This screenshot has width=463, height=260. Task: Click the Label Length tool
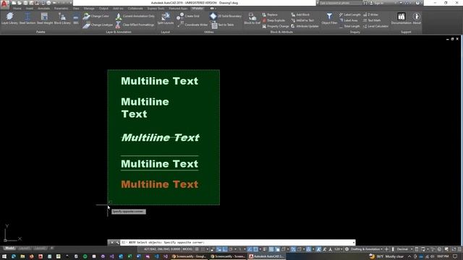tap(350, 14)
